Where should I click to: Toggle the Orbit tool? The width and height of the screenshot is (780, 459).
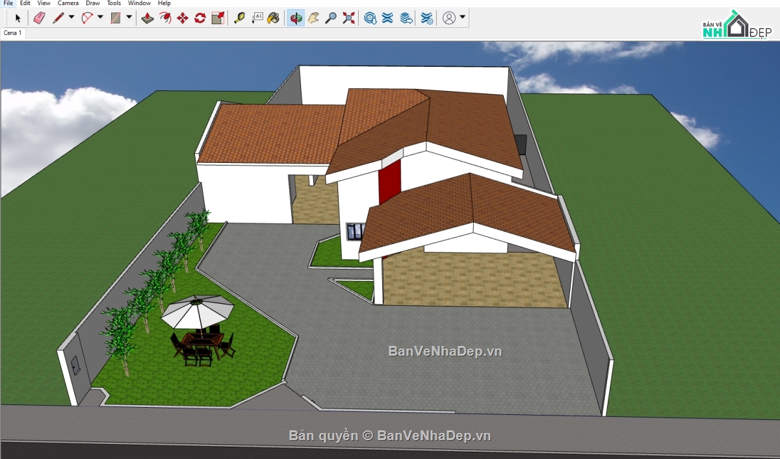296,18
